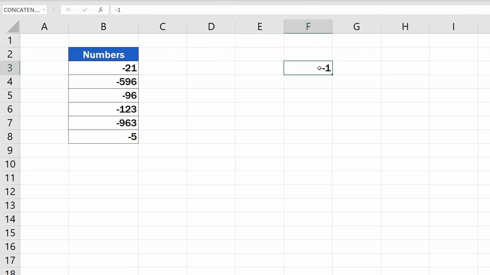490x275 pixels.
Task: Click the Insert Function (fx) icon
Action: click(x=100, y=10)
